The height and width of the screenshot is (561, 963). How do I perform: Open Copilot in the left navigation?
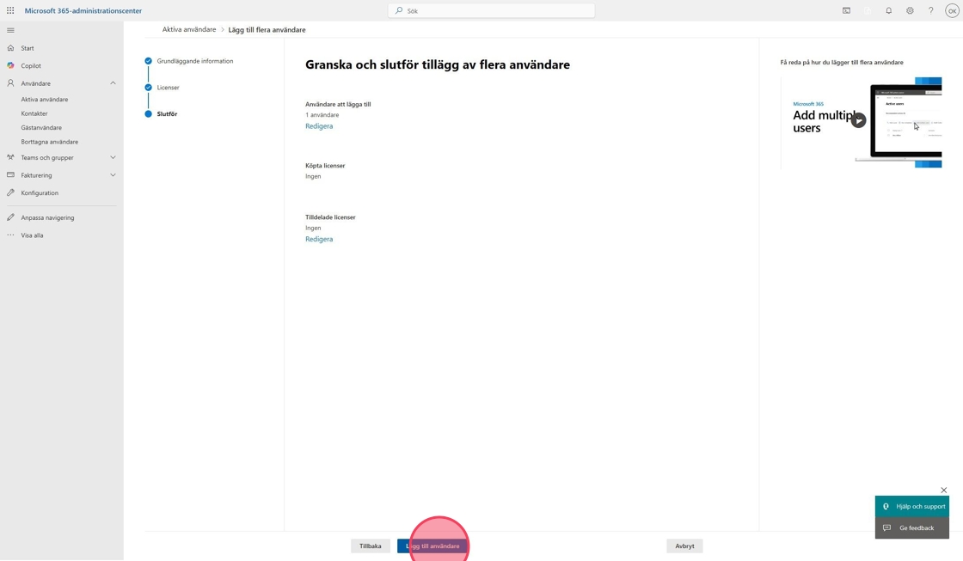tap(31, 66)
